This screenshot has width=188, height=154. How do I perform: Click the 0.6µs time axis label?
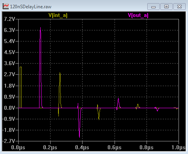coord(115,148)
